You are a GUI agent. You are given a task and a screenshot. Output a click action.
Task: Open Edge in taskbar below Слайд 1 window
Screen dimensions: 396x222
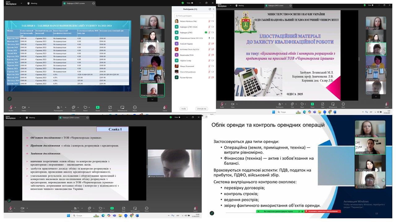pyautogui.click(x=103, y=216)
